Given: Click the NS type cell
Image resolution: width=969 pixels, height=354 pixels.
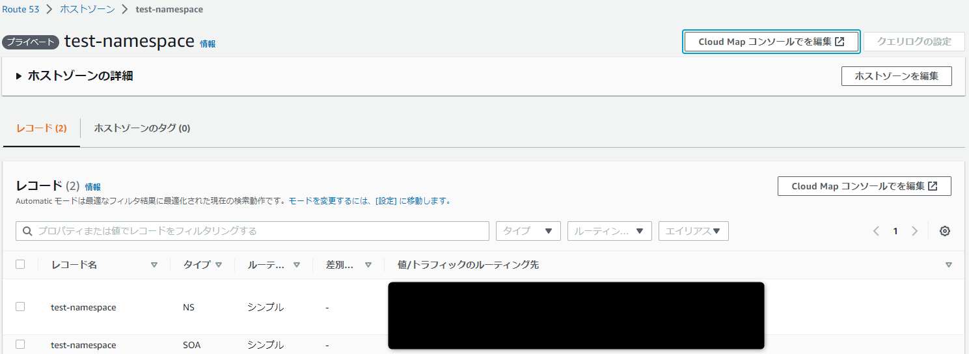Looking at the screenshot, I should pyautogui.click(x=189, y=307).
